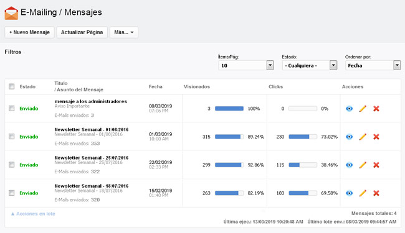405x233 pixels.
Task: Toggle the select-all checkbox in table header
Action: (12, 86)
